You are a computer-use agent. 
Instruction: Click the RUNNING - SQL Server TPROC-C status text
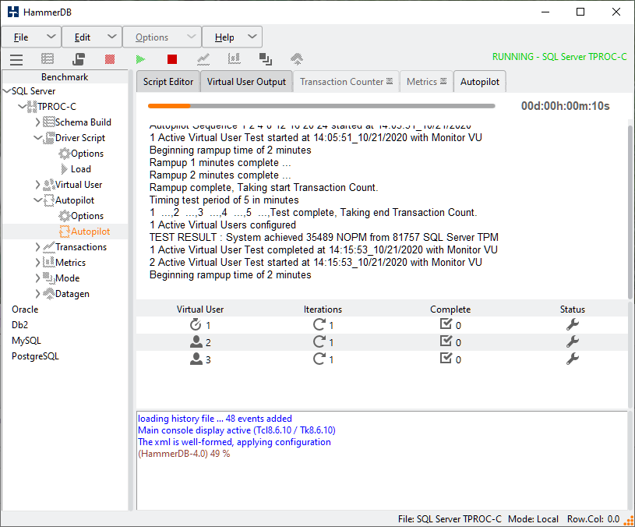tap(559, 57)
